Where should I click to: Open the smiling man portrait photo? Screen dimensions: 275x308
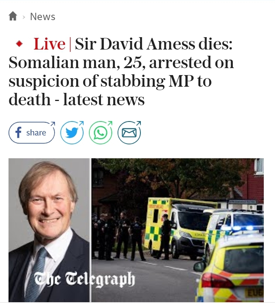coord(49,230)
